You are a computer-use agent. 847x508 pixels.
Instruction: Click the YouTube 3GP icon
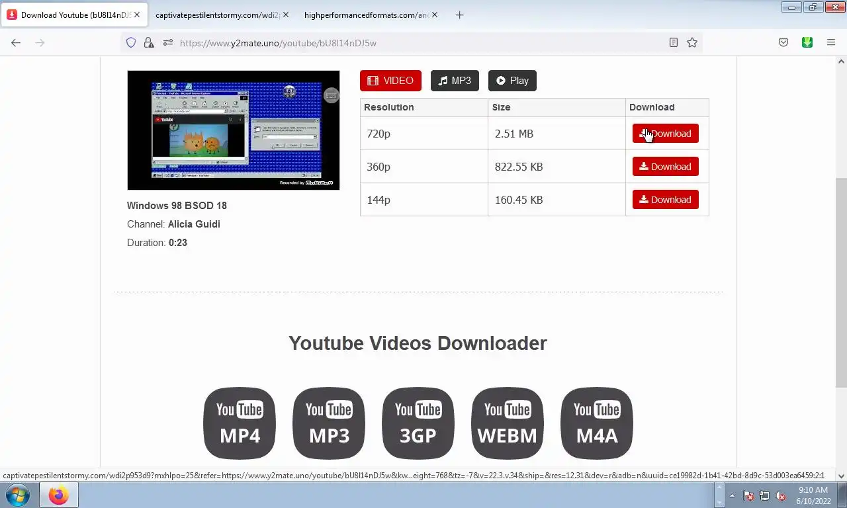418,423
